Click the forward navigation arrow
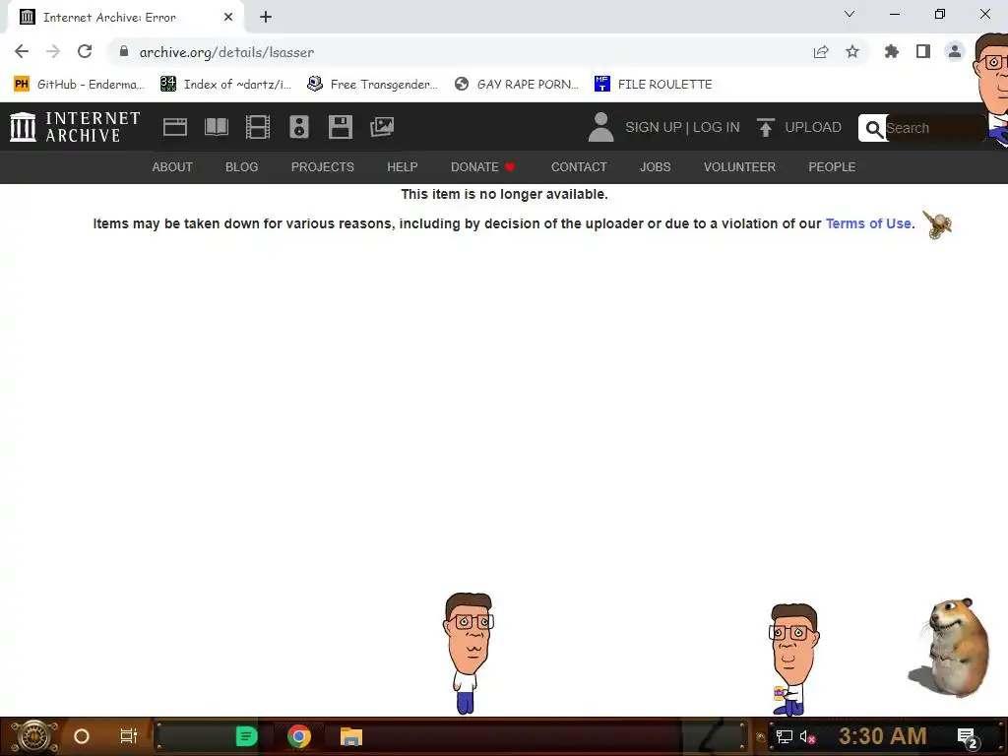 click(x=53, y=51)
